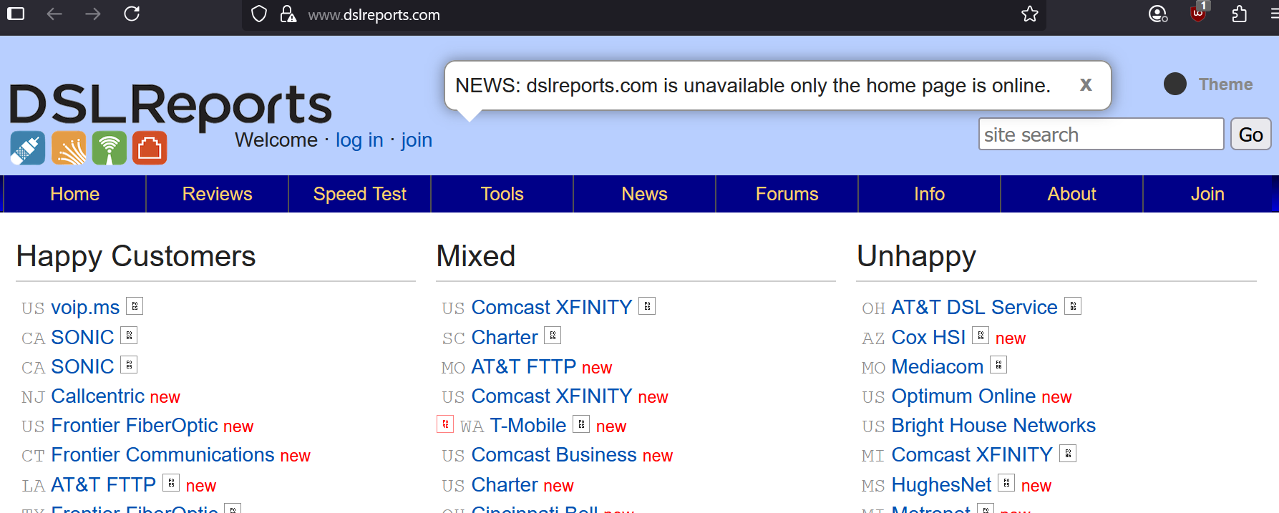Screen dimensions: 1279x513
Task: Reload the page with the refresh icon
Action: point(132,14)
